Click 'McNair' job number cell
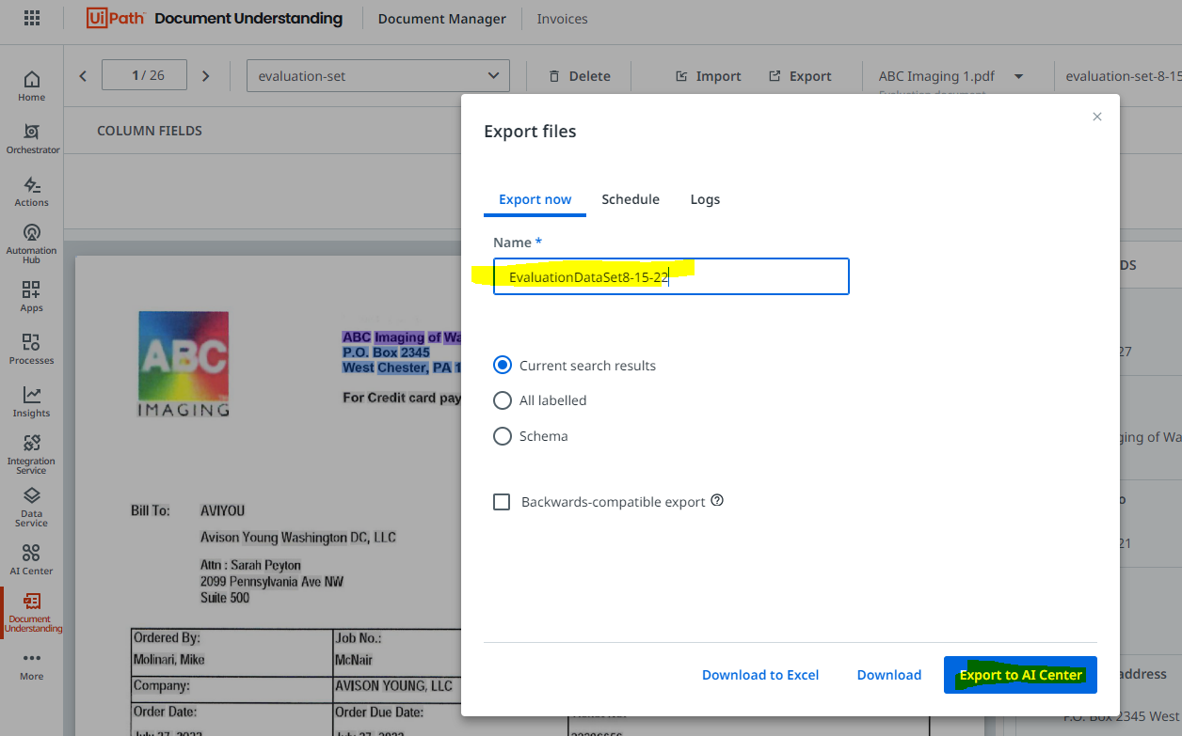1182x736 pixels. click(x=355, y=660)
